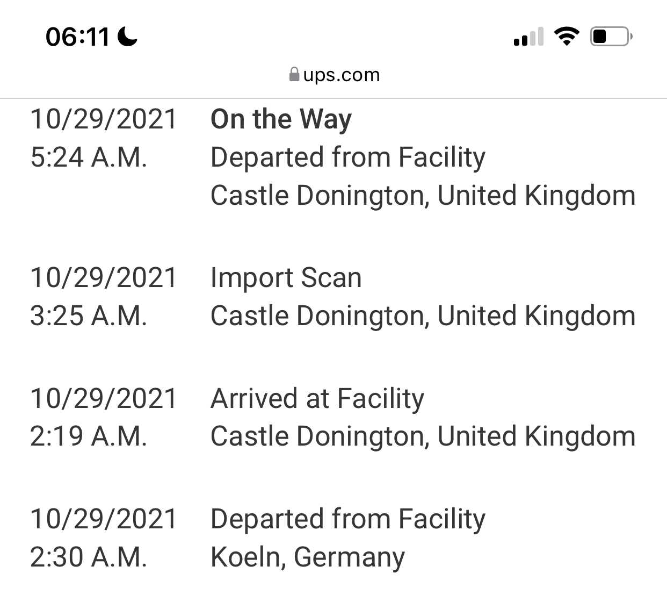The image size is (667, 595).
Task: Tap the padlock icon beside ups.com
Action: 294,74
